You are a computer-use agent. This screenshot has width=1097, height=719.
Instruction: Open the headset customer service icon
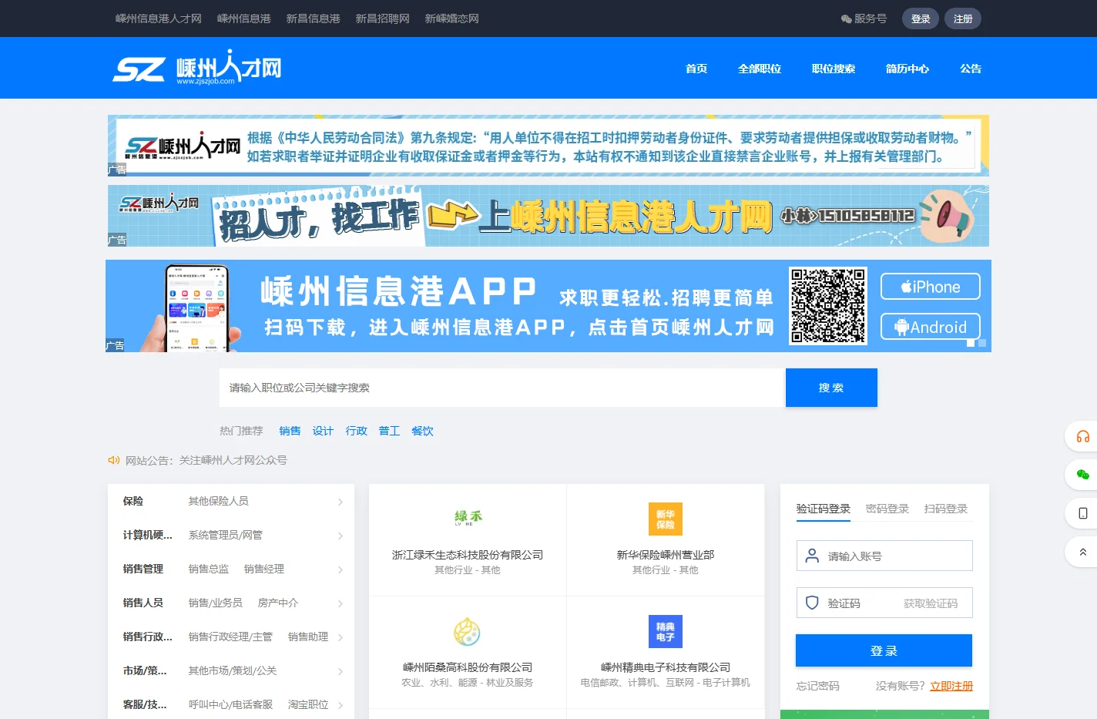(x=1082, y=437)
